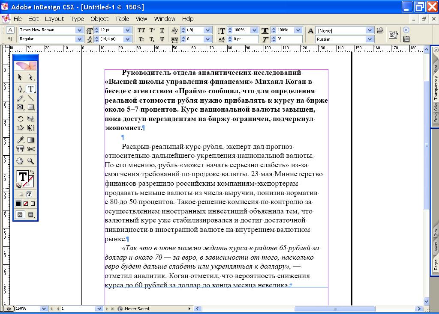Apply Superscript formatting
439x314 pixels.
pos(152,30)
